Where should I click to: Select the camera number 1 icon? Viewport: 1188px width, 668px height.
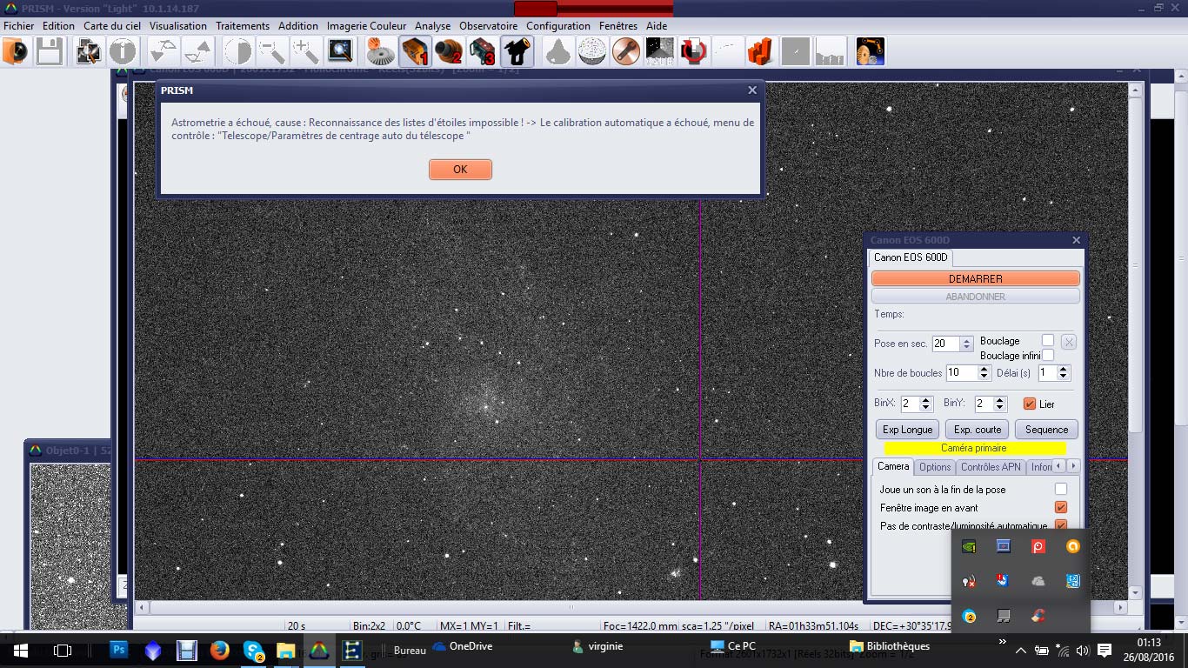[x=415, y=52]
